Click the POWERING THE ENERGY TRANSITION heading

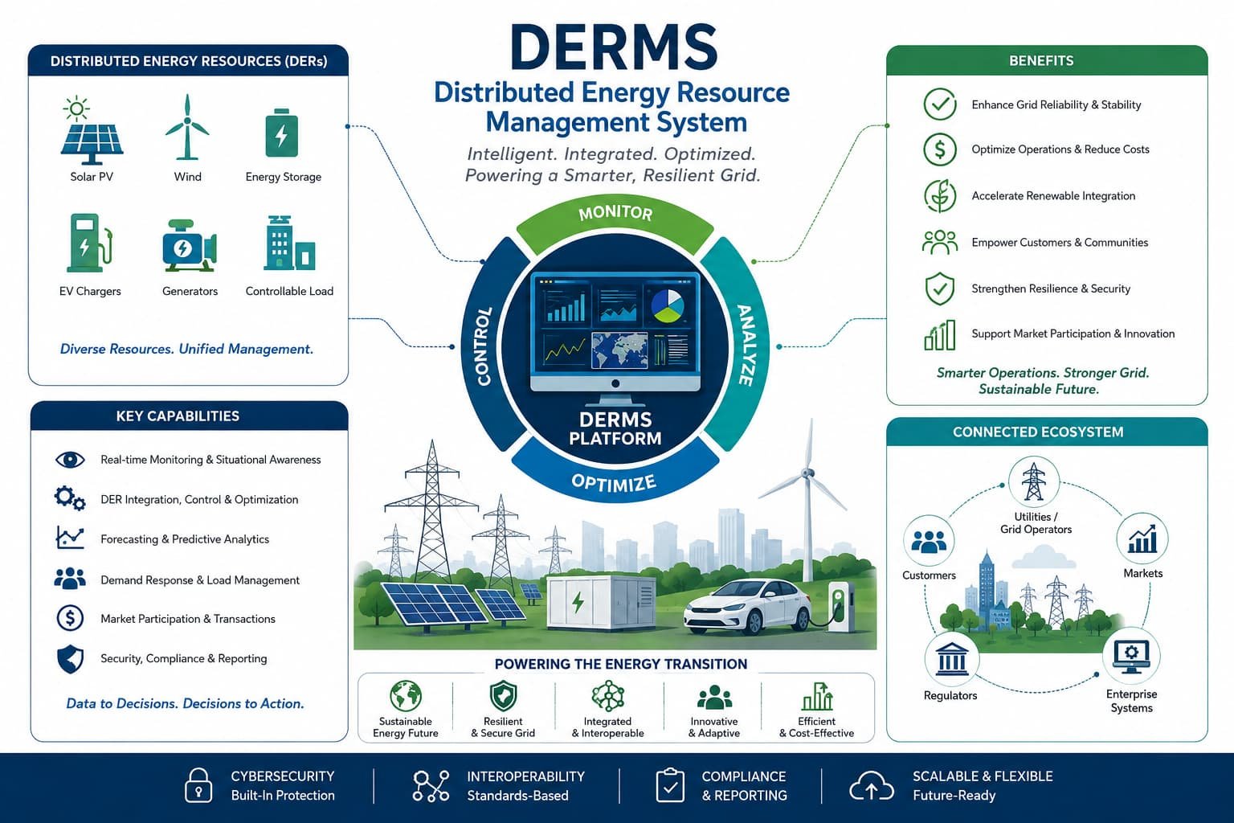[x=621, y=664]
